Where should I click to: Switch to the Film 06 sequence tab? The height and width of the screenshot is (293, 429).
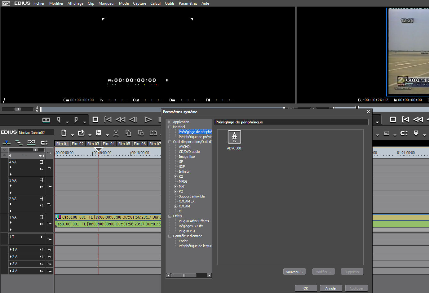coord(139,144)
